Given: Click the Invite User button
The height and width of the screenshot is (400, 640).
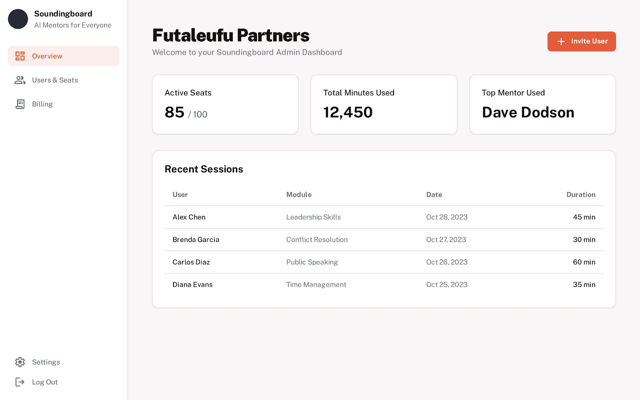Looking at the screenshot, I should coord(582,42).
